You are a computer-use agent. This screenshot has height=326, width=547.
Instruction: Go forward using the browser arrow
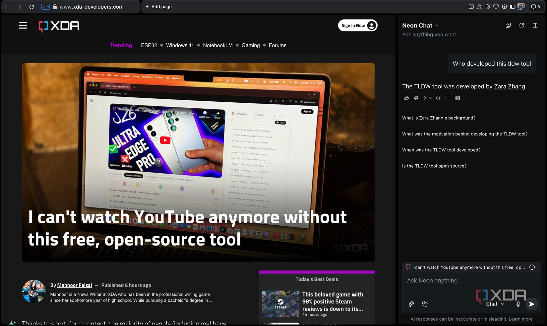20,7
